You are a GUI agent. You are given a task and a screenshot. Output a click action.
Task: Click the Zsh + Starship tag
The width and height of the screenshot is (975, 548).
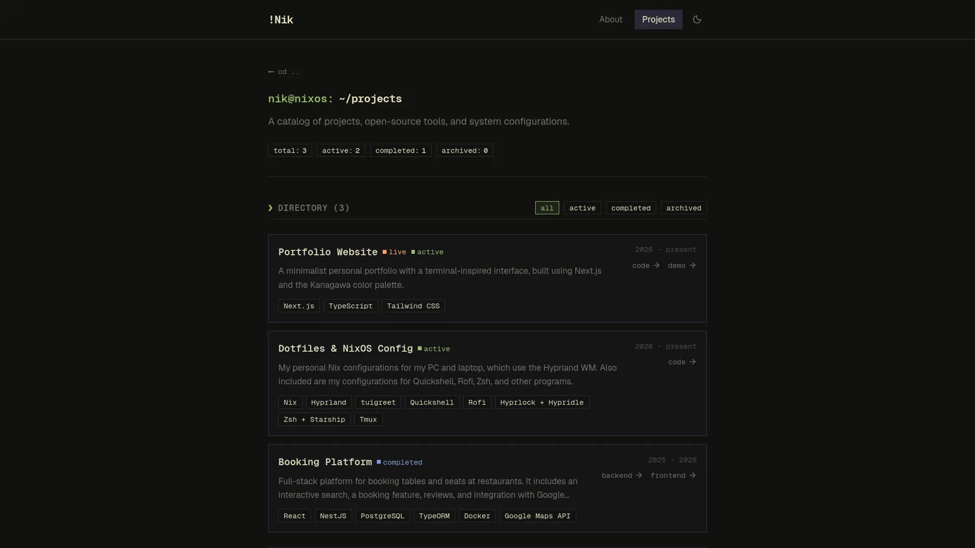[314, 420]
